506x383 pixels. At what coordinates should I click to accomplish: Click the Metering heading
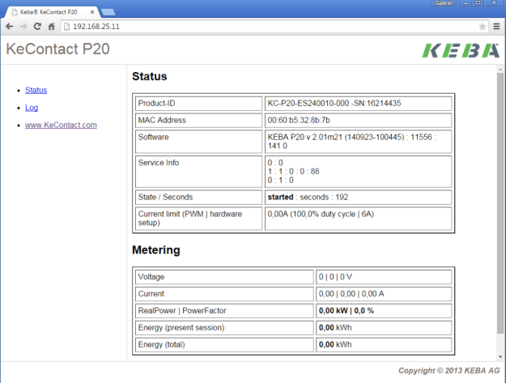(x=156, y=250)
